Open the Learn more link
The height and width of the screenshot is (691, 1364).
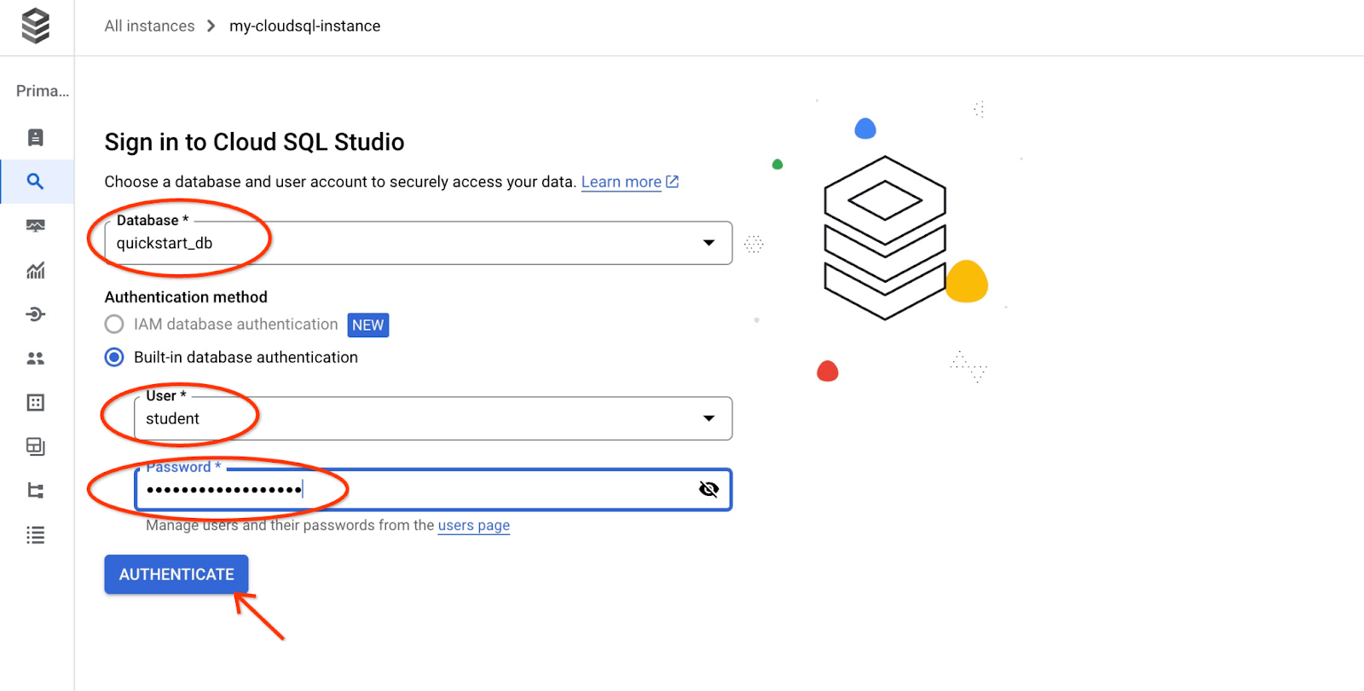point(621,182)
